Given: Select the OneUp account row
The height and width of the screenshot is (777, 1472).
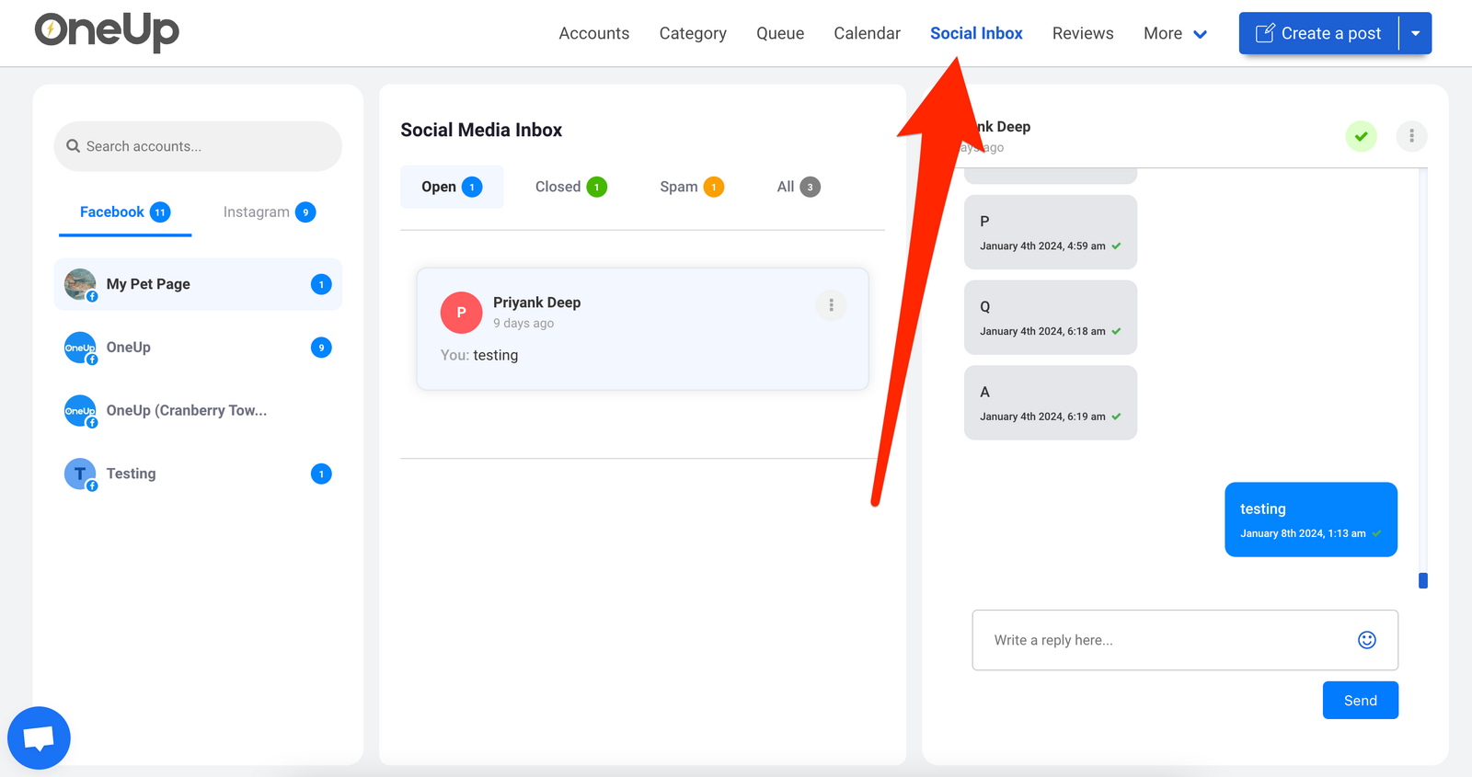Looking at the screenshot, I should click(x=198, y=348).
